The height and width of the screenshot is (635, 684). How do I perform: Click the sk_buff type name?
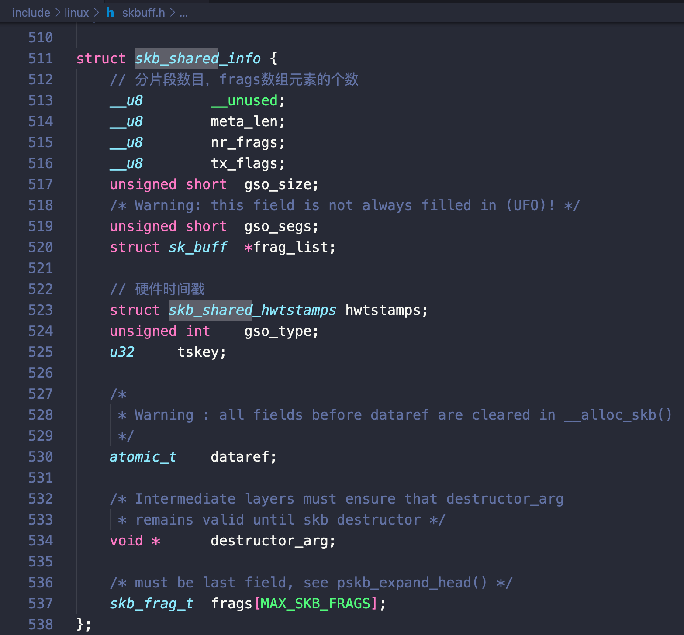coord(198,247)
